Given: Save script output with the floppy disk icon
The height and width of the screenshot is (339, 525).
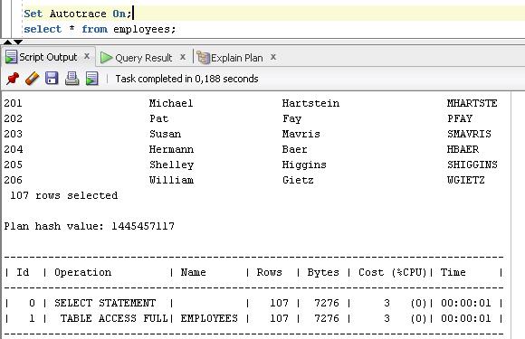Looking at the screenshot, I should click(52, 79).
